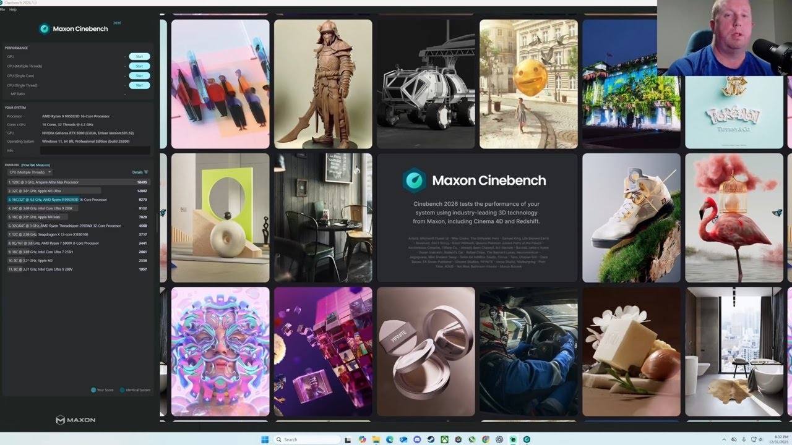Open the race car driver thumbnail
Image resolution: width=792 pixels, height=445 pixels.
528,351
